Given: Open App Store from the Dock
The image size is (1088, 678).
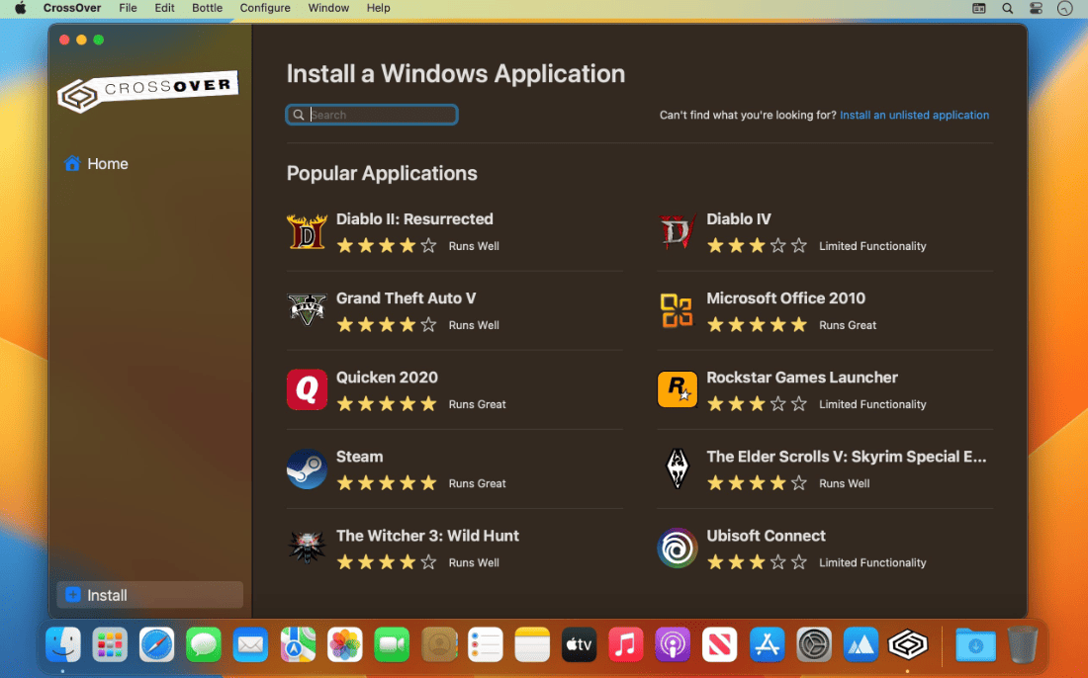Looking at the screenshot, I should 767,644.
